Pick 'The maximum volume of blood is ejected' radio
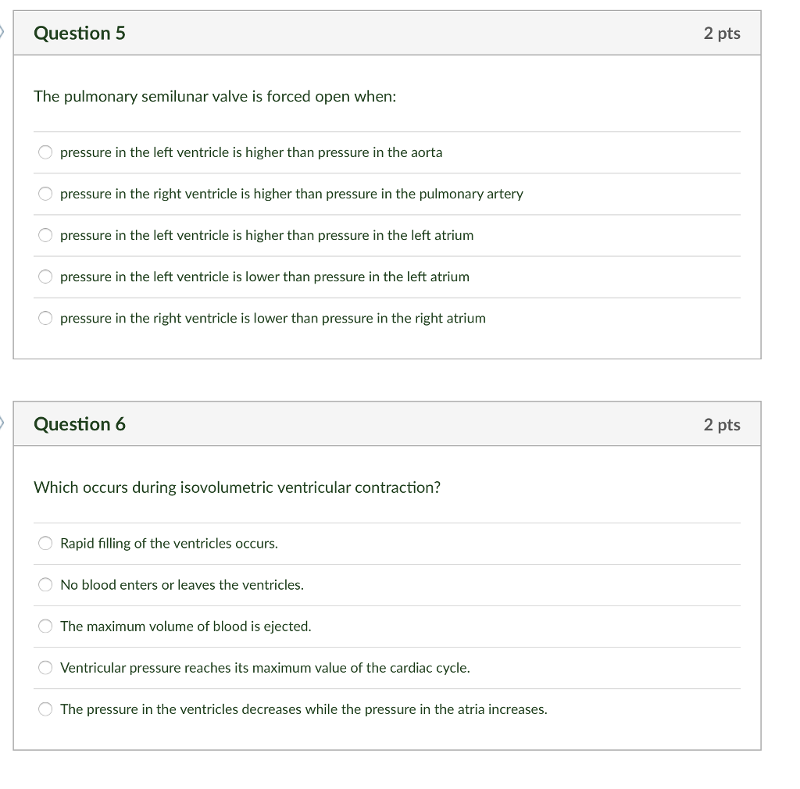Image resolution: width=800 pixels, height=789 pixels. coord(46,627)
